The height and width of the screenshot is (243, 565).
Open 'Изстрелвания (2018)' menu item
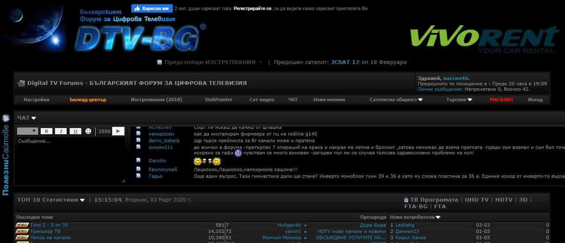156,99
